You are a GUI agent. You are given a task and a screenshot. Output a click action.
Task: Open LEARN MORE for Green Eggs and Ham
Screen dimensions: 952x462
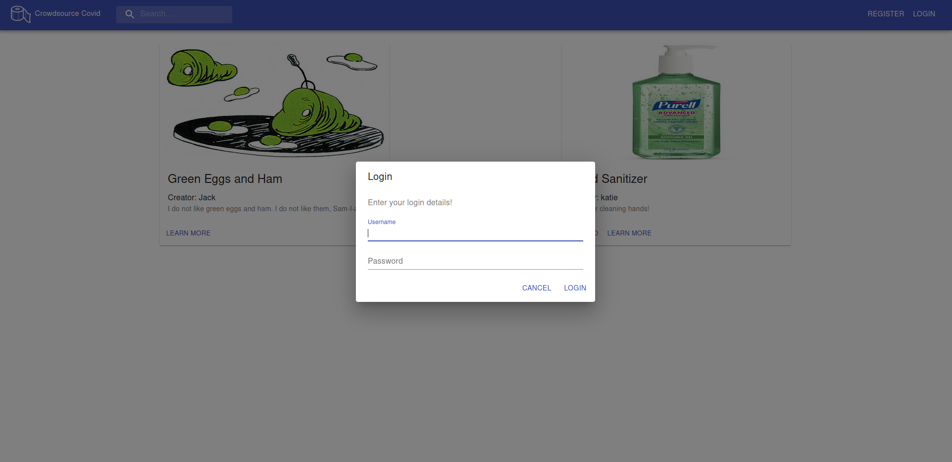tap(188, 233)
